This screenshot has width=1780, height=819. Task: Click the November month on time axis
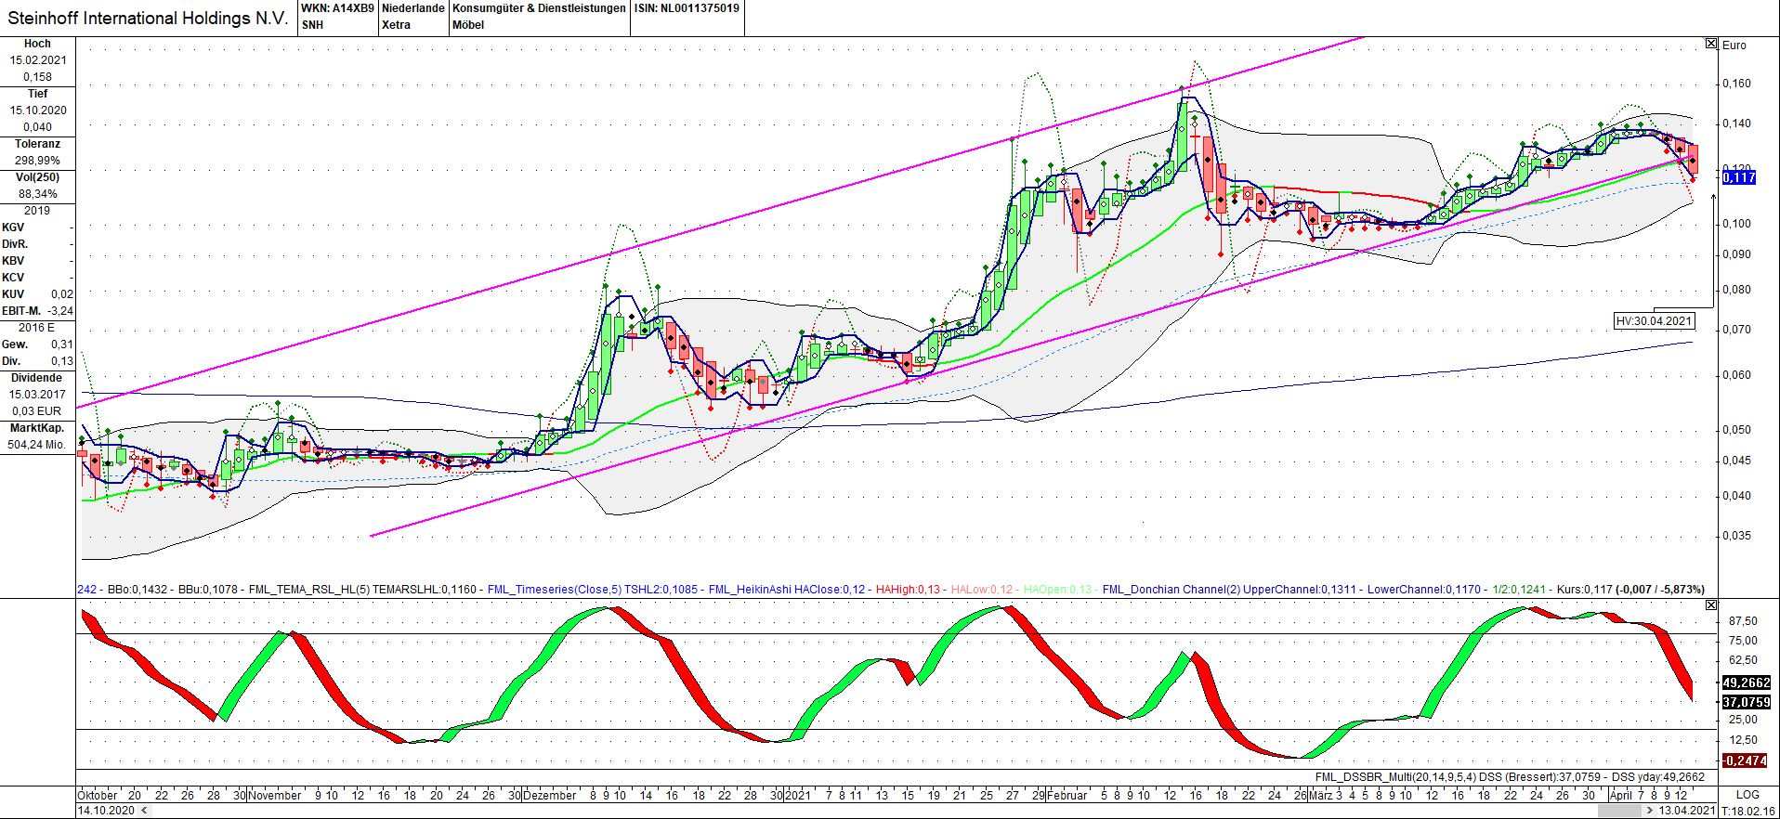[x=275, y=795]
